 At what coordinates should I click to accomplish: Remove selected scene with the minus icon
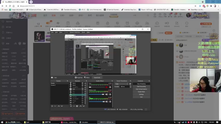pos(55,106)
